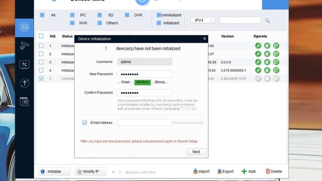The height and width of the screenshot is (181, 322).
Task: Click the search magnifier icon
Action: 267,20
